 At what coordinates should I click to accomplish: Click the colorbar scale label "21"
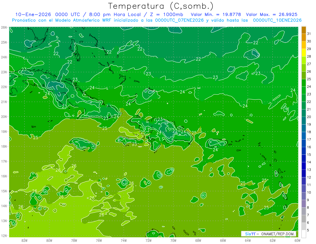click(309, 109)
